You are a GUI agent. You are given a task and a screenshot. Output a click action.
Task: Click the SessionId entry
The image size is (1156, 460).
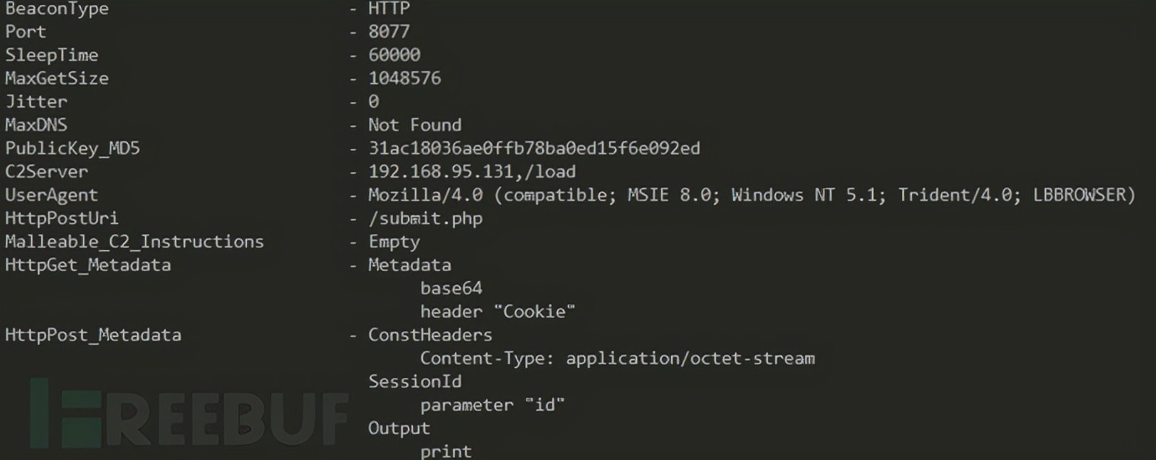coord(415,381)
